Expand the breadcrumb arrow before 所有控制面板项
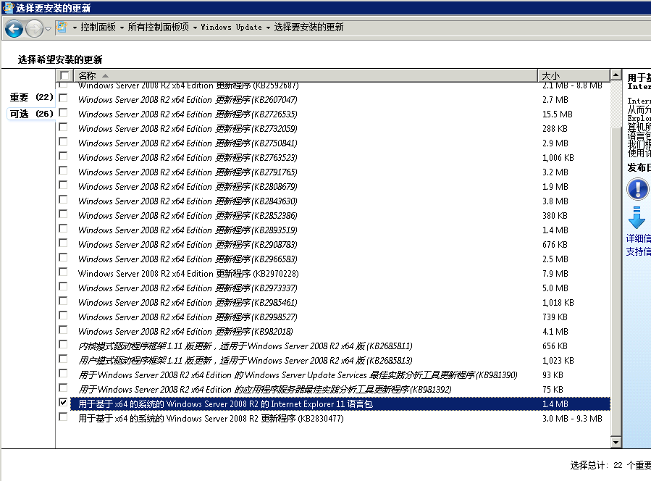651x481 pixels. [122, 28]
